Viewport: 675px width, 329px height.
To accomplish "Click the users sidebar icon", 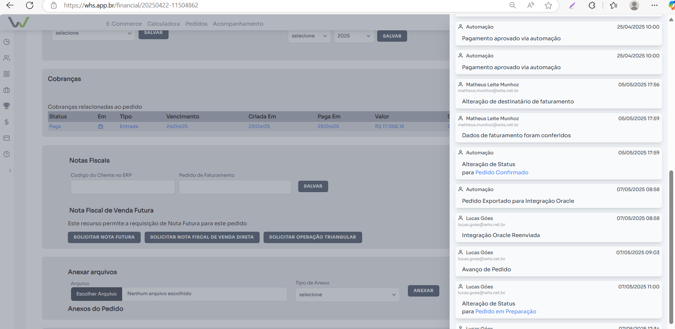I will 6,58.
